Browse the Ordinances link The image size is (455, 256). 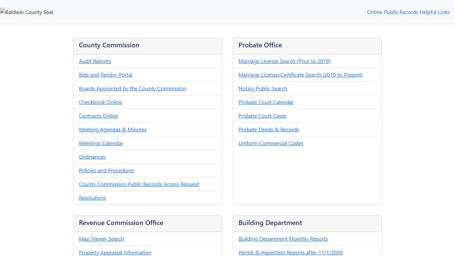(92, 157)
